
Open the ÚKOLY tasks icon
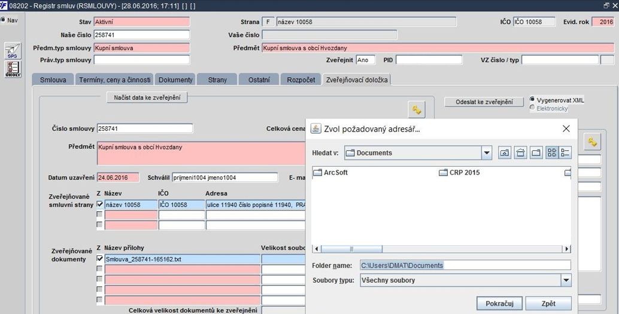(x=13, y=69)
